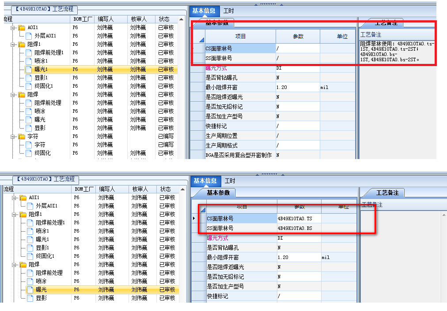Click process tree scroll-up arrow in lower window
447x311 pixels.
click(183, 189)
